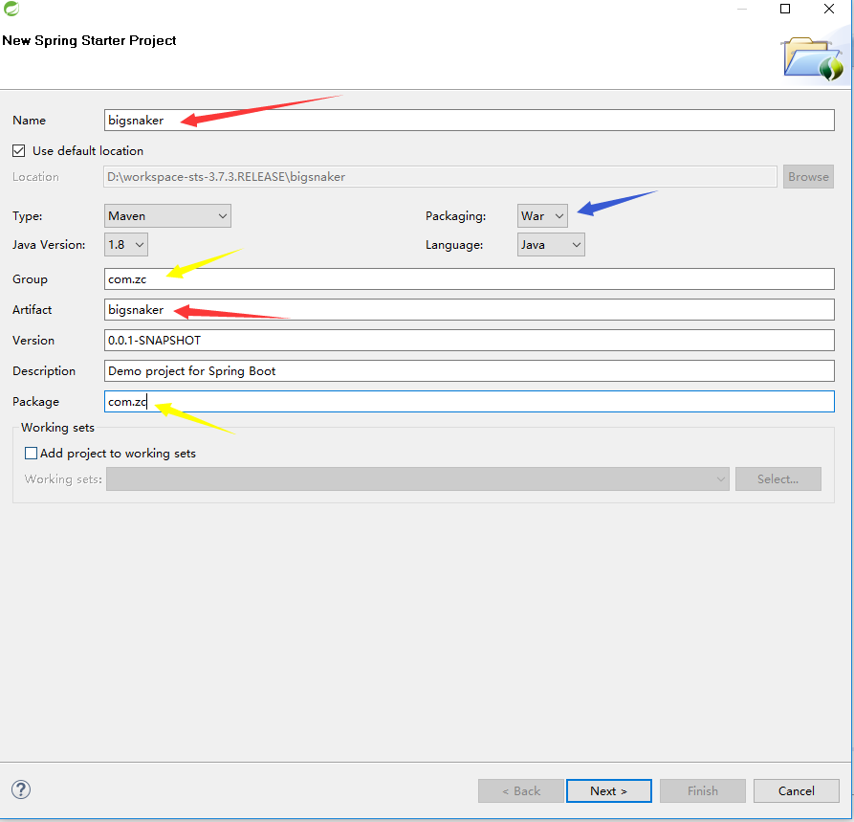Image resolution: width=854 pixels, height=822 pixels.
Task: Click the Package field containing com.zc
Action: (x=469, y=401)
